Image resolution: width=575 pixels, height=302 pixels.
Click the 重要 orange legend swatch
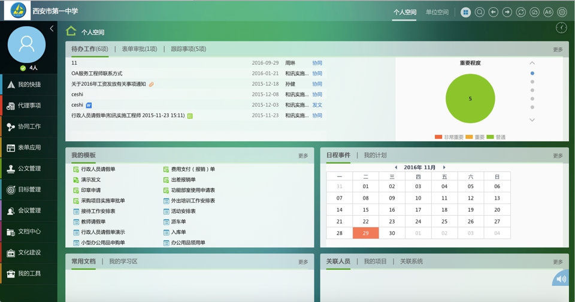pos(469,137)
